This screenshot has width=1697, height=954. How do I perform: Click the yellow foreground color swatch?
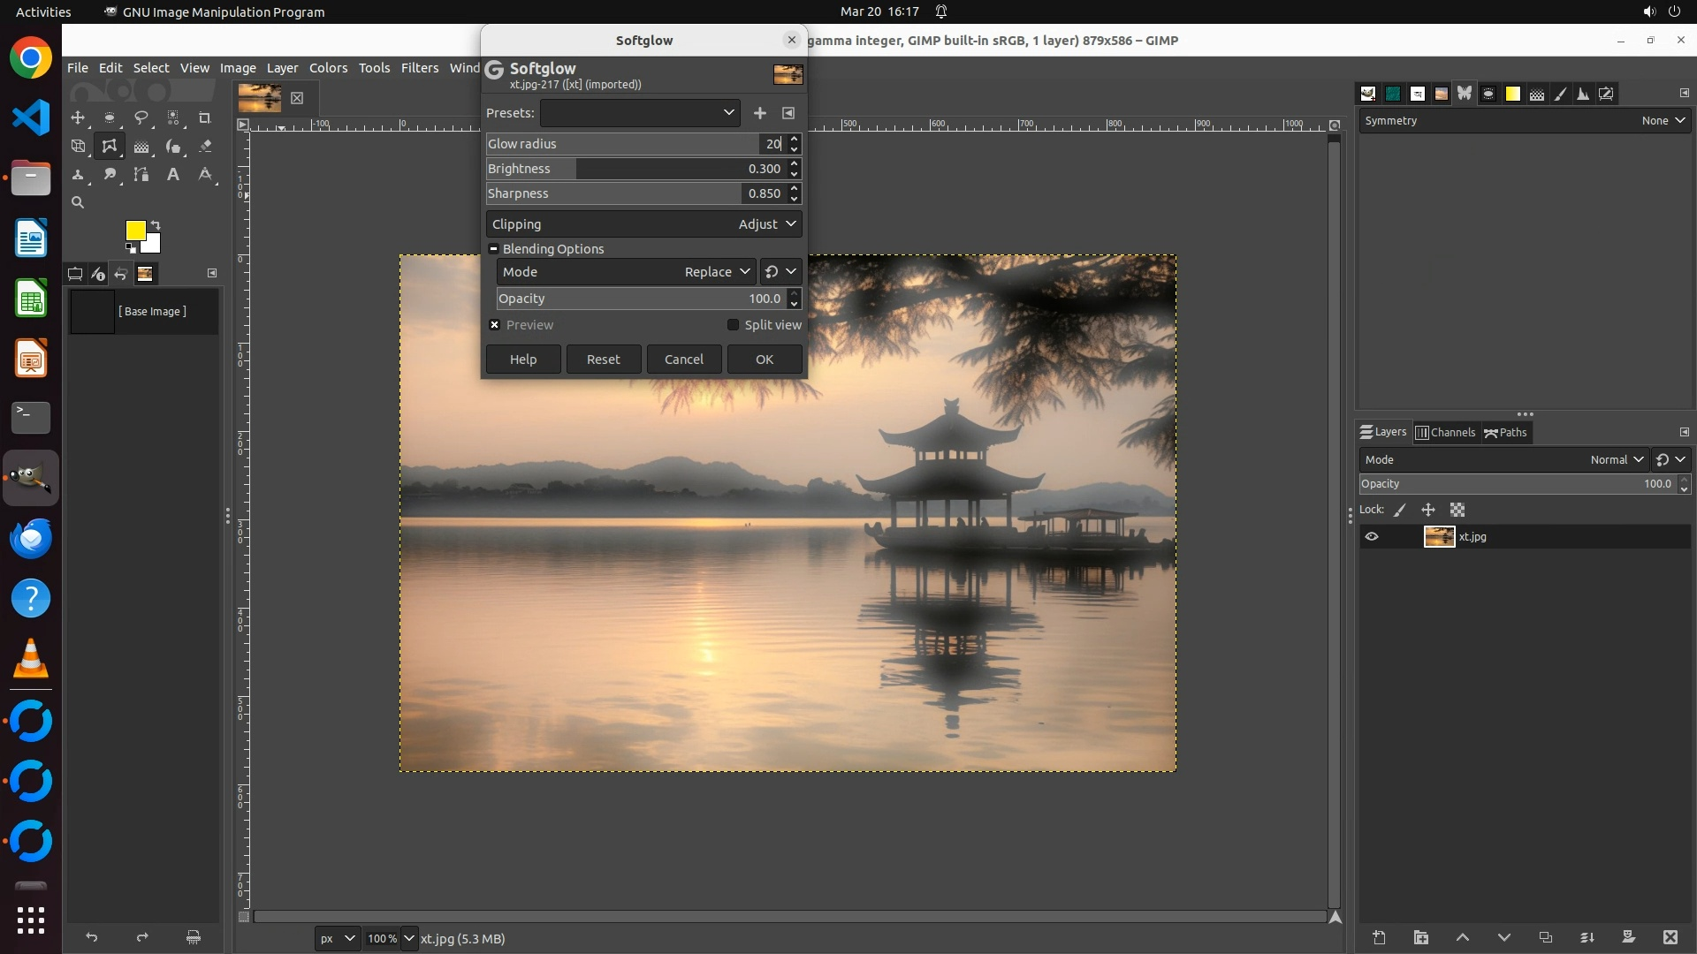pos(134,231)
